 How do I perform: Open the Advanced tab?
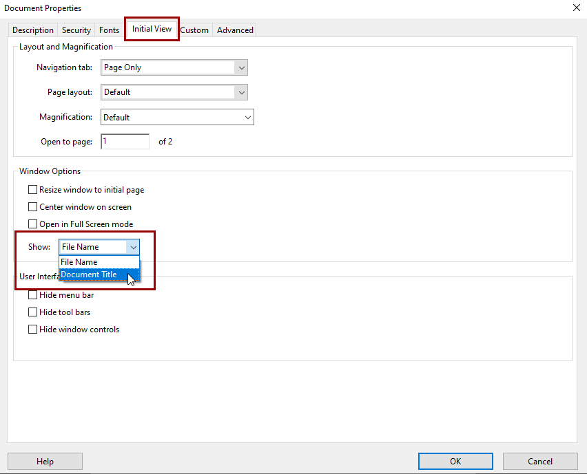[x=235, y=30]
